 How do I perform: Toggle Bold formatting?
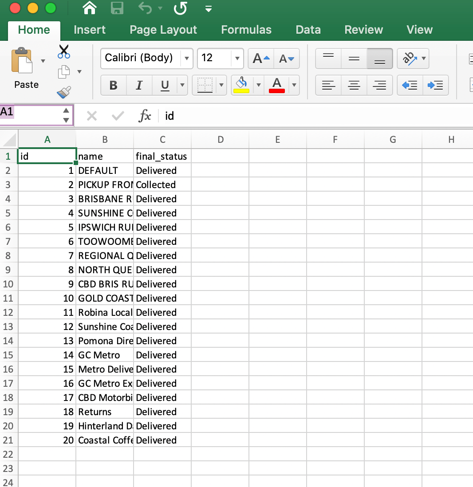click(114, 85)
